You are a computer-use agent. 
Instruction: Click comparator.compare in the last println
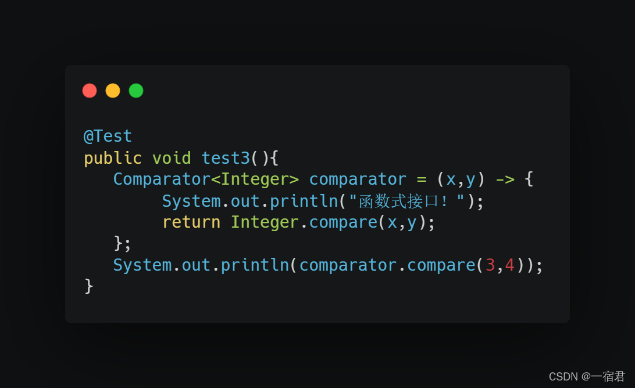tap(387, 265)
